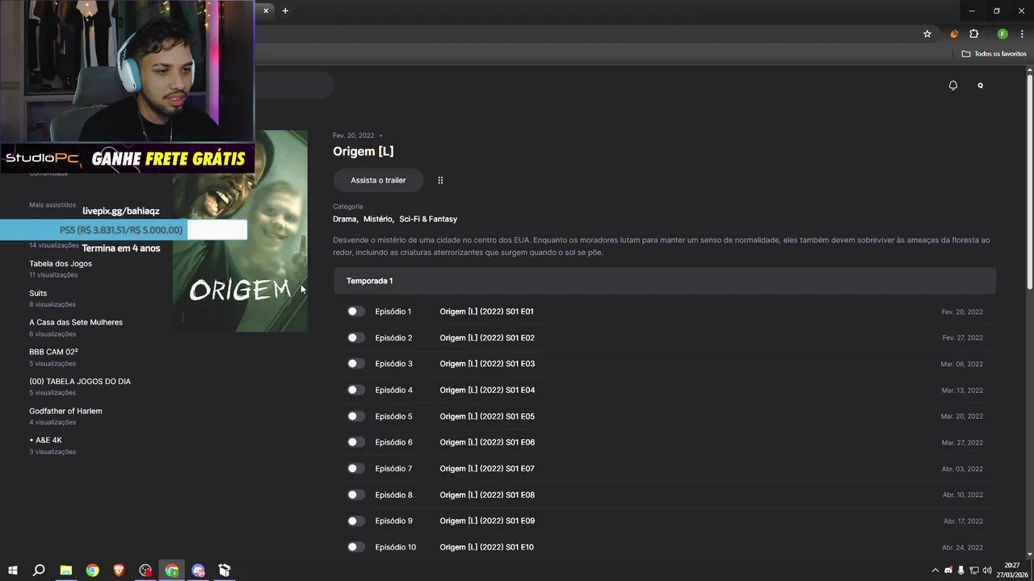Open the Sci-Fi & Fantasy category link
This screenshot has height=581, width=1034.
click(x=428, y=219)
